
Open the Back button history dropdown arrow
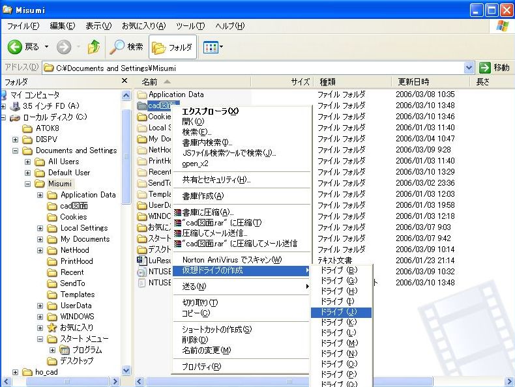[x=47, y=47]
